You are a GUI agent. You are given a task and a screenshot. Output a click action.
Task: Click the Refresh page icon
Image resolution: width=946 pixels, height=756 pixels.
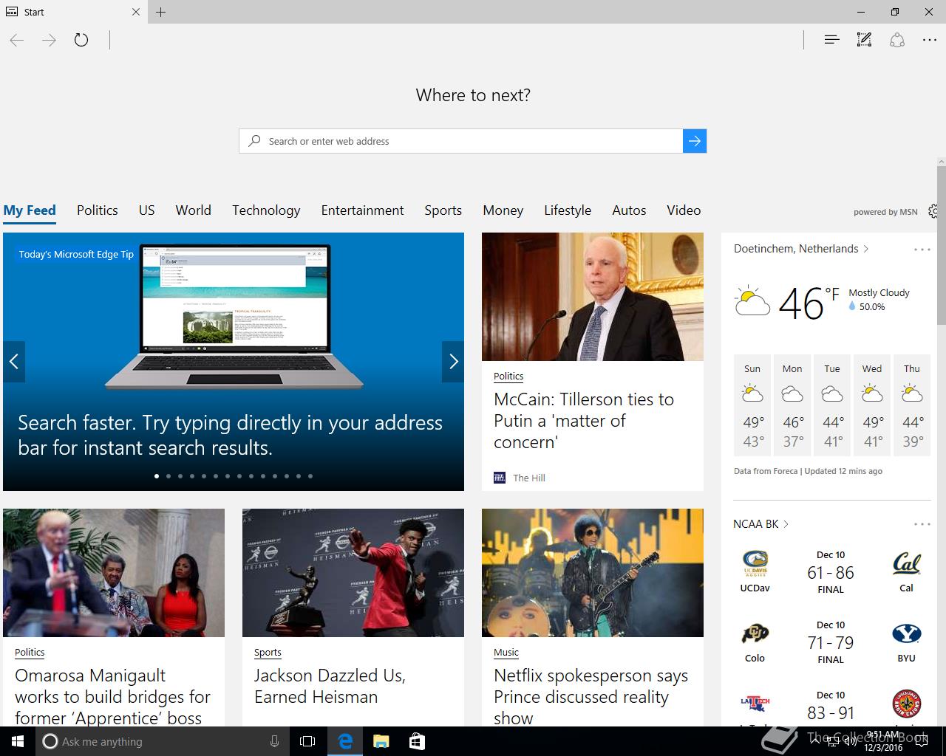point(81,40)
